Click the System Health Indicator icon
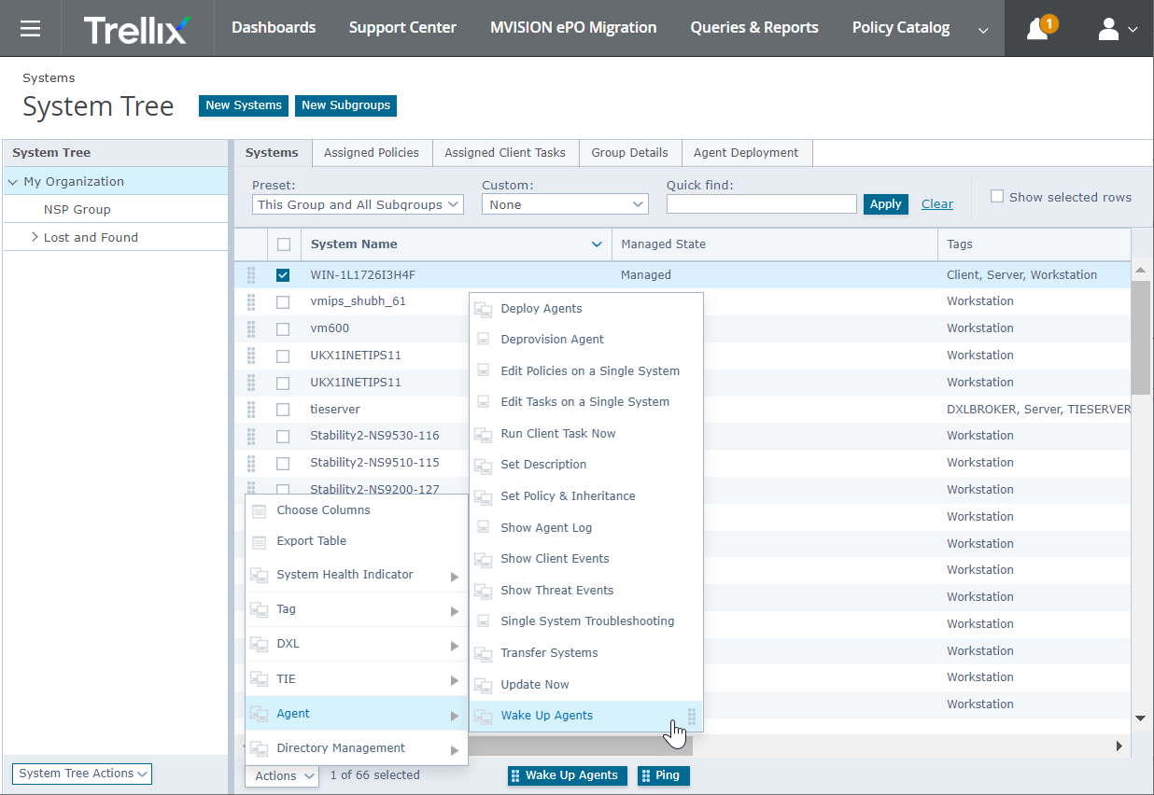Screen dimensions: 1154x795 click(260, 575)
